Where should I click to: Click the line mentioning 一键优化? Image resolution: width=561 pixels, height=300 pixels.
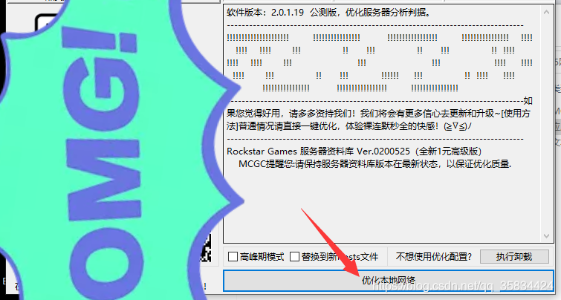(x=349, y=126)
